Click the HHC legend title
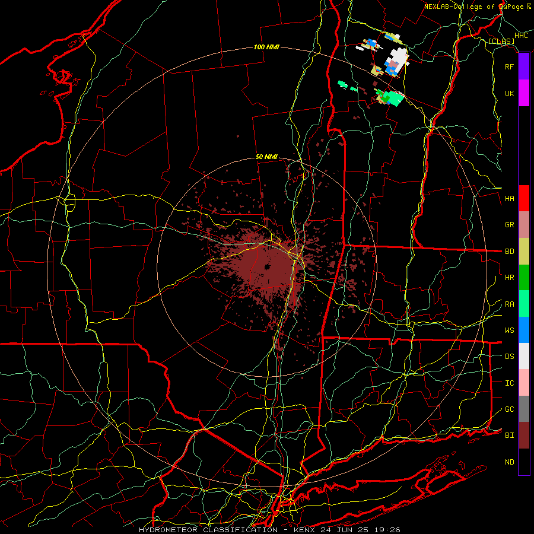 coord(521,36)
